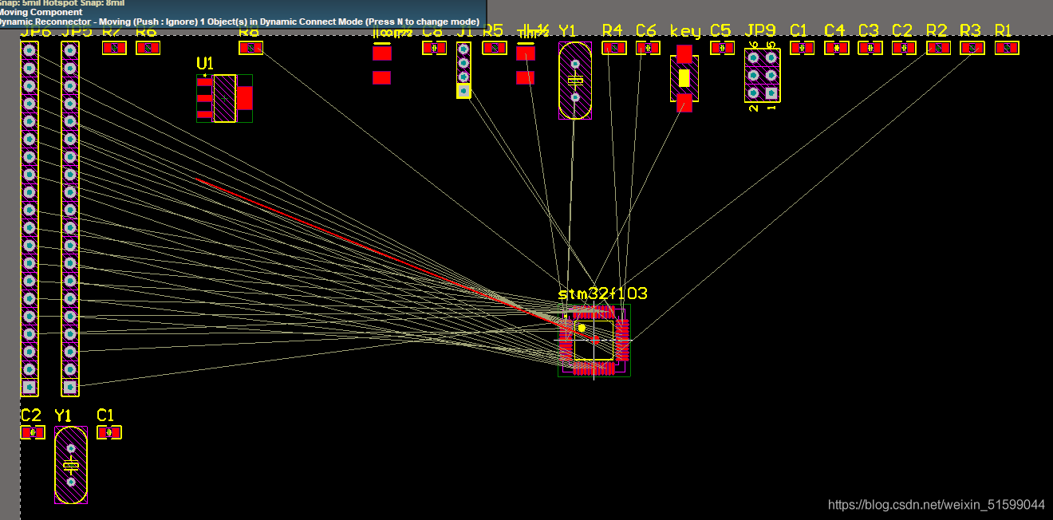Select capacitor C3

[x=870, y=48]
